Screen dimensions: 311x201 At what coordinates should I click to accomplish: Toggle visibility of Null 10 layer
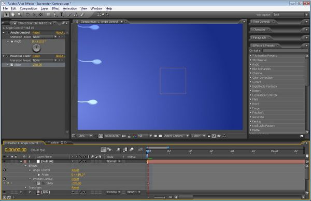(x=4, y=161)
